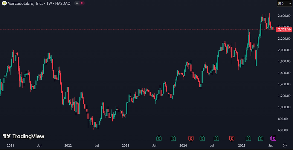The width and height of the screenshot is (293, 150).
Task: Click the 1,800.00 price axis label
Action: pos(284,61)
